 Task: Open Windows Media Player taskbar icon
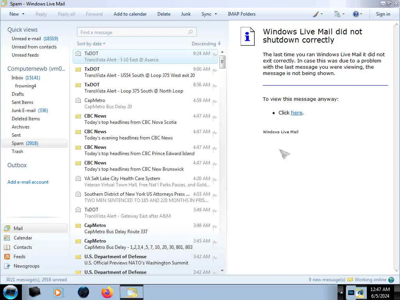tap(58, 292)
